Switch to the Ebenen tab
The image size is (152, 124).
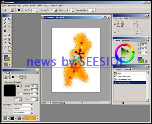pos(118,69)
